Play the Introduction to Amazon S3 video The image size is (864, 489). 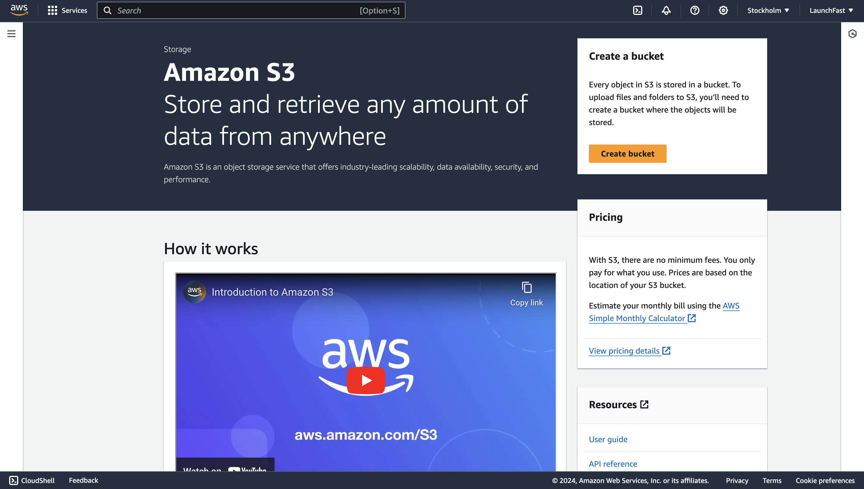(x=365, y=380)
